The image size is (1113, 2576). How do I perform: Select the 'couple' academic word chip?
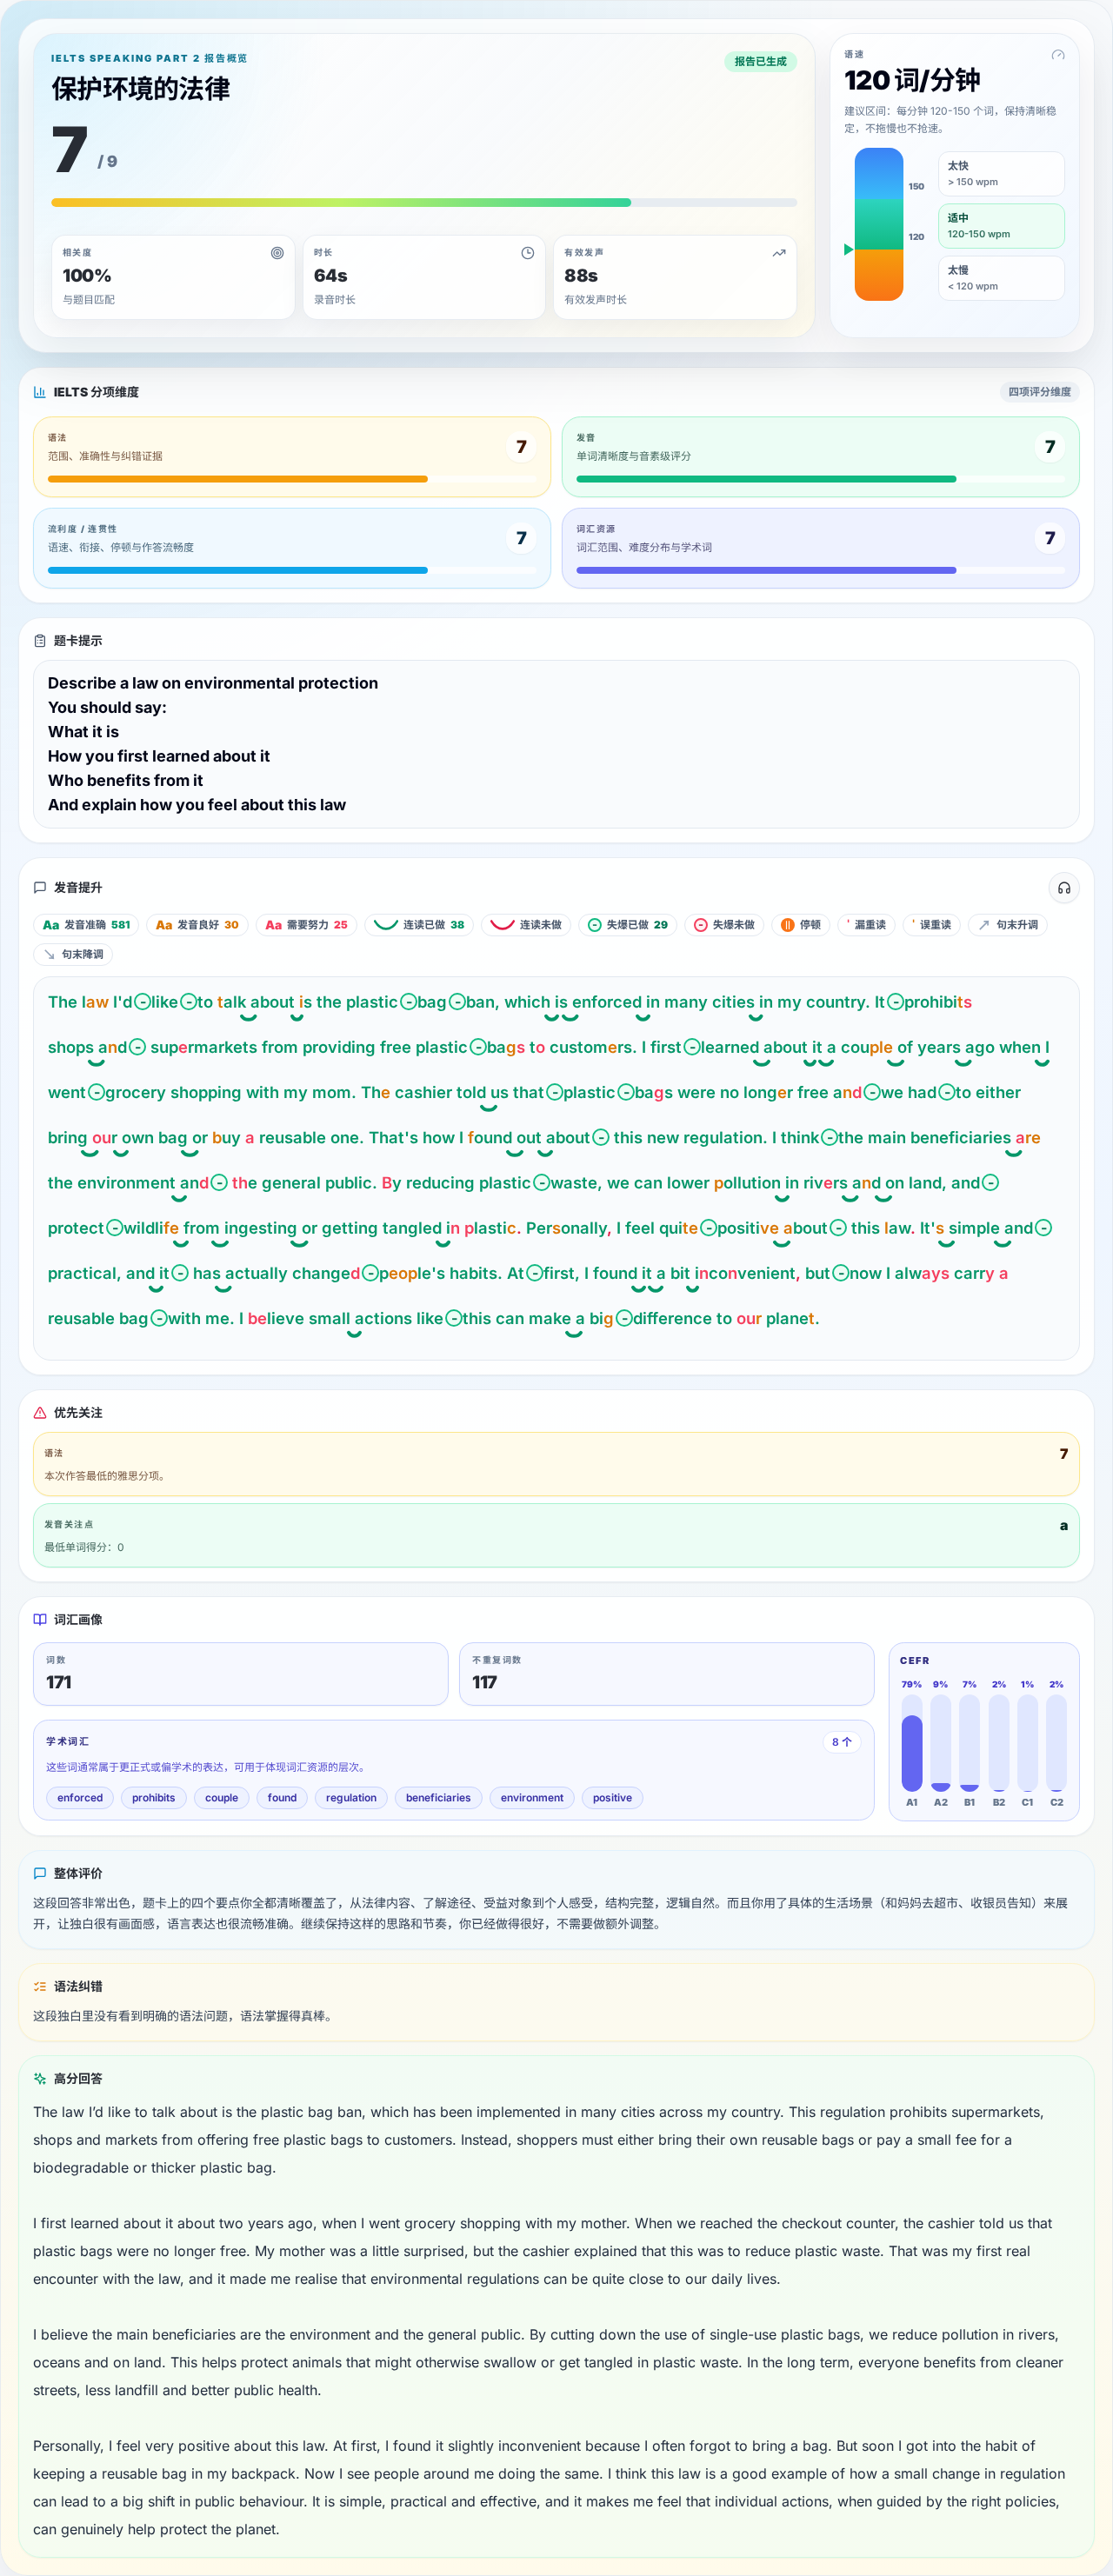click(x=221, y=1798)
